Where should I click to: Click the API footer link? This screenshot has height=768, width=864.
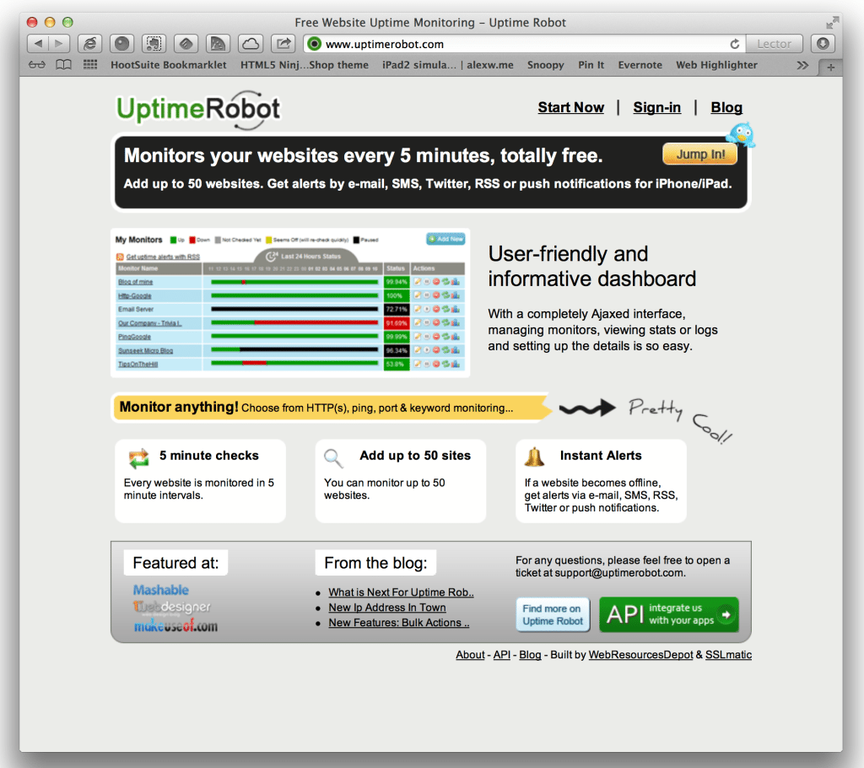(501, 654)
